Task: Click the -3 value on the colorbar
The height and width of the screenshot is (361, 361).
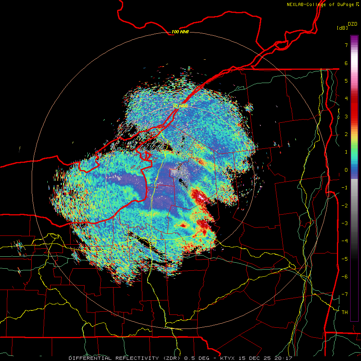Action: (345, 223)
